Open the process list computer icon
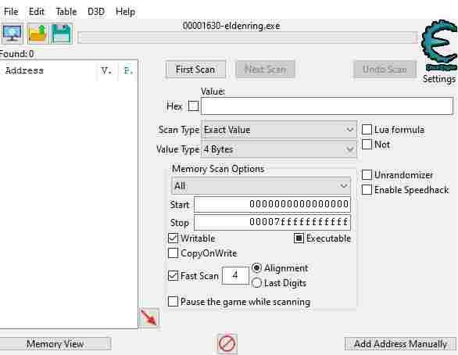The width and height of the screenshot is (458, 355). point(12,34)
